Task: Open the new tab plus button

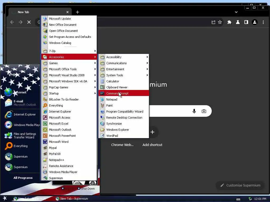Action: click(x=78, y=12)
